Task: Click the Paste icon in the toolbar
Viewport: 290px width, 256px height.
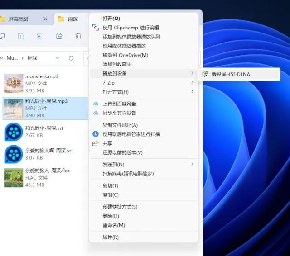Action: tap(21, 36)
